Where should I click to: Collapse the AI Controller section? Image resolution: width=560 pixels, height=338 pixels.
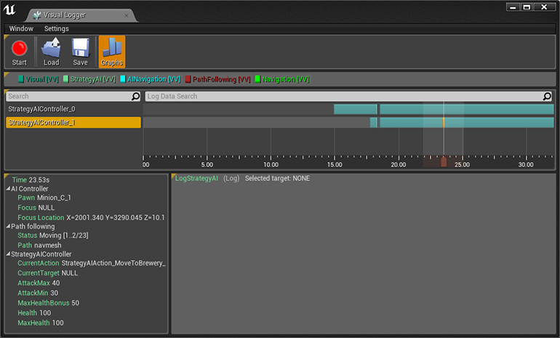click(8, 188)
